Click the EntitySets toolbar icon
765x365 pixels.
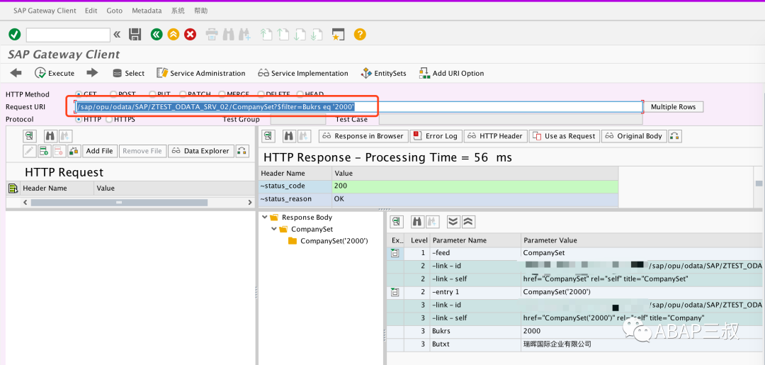(366, 73)
